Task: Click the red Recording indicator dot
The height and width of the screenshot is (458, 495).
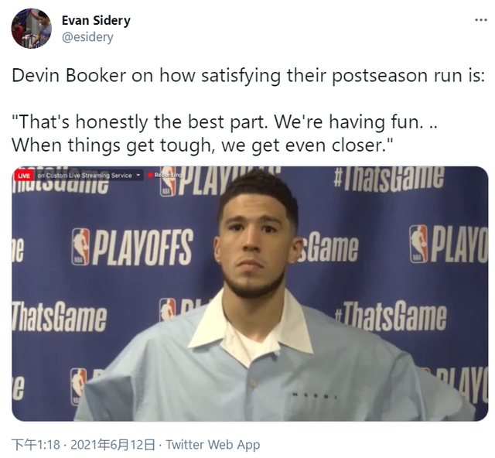Action: pos(151,176)
